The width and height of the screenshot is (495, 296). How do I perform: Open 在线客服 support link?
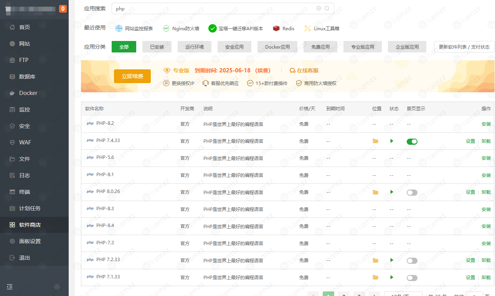(304, 70)
